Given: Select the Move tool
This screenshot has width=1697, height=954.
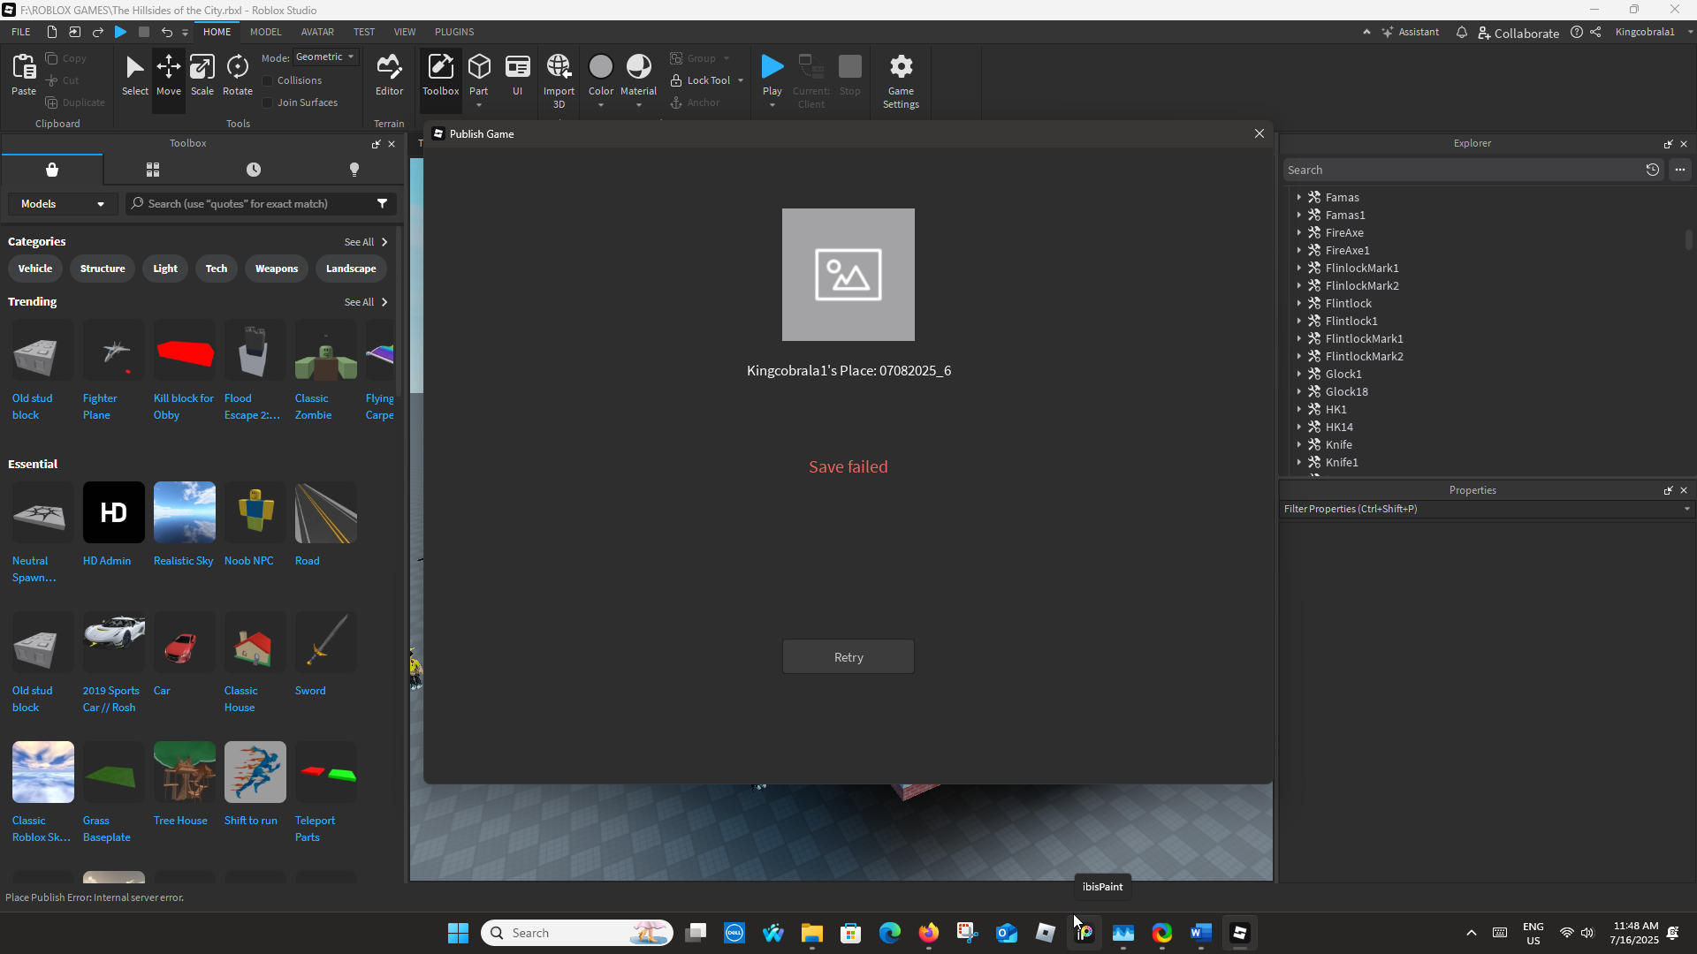Looking at the screenshot, I should point(168,75).
